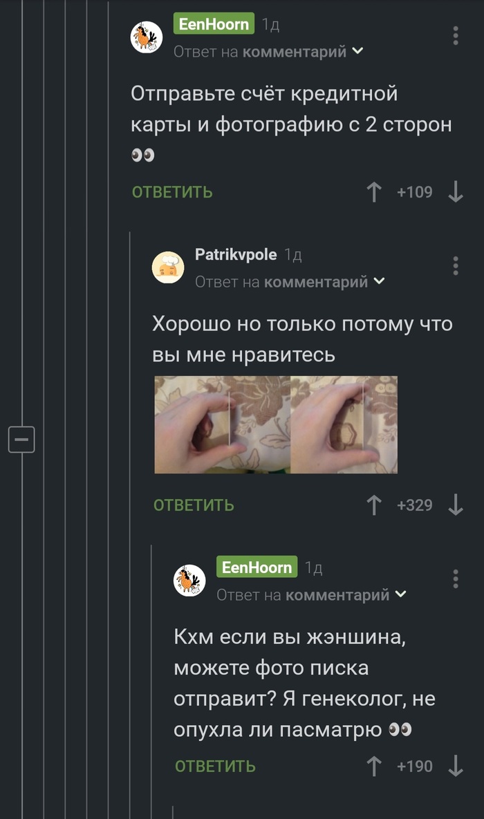
Task: Downvote the comment rated +329
Action: click(456, 505)
